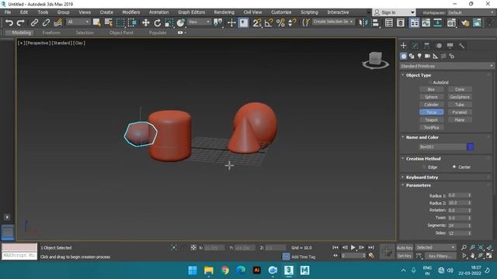Screen dimensions: 497x279
Task: Activate the Select and Move tool
Action: click(x=145, y=22)
